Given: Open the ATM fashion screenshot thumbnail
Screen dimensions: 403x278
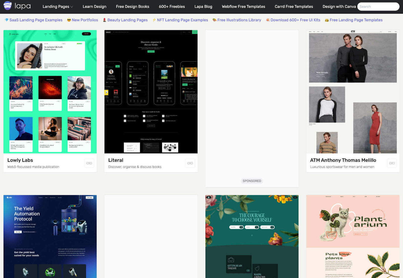Looking at the screenshot, I should coord(353,92).
